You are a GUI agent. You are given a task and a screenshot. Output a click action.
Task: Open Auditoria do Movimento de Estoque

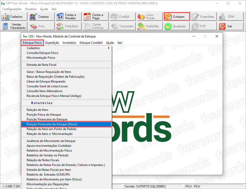66,141
